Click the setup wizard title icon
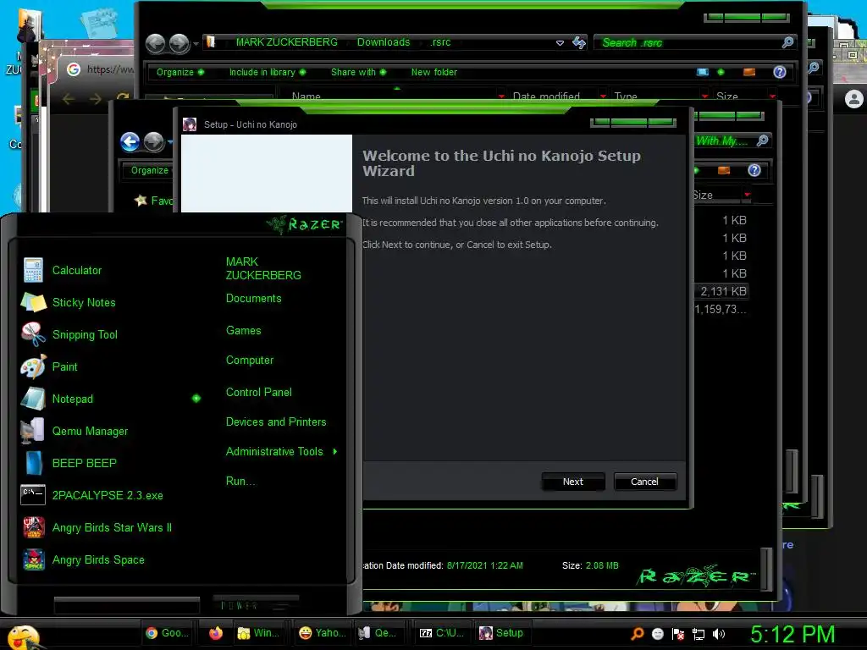The width and height of the screenshot is (867, 650). (x=190, y=124)
